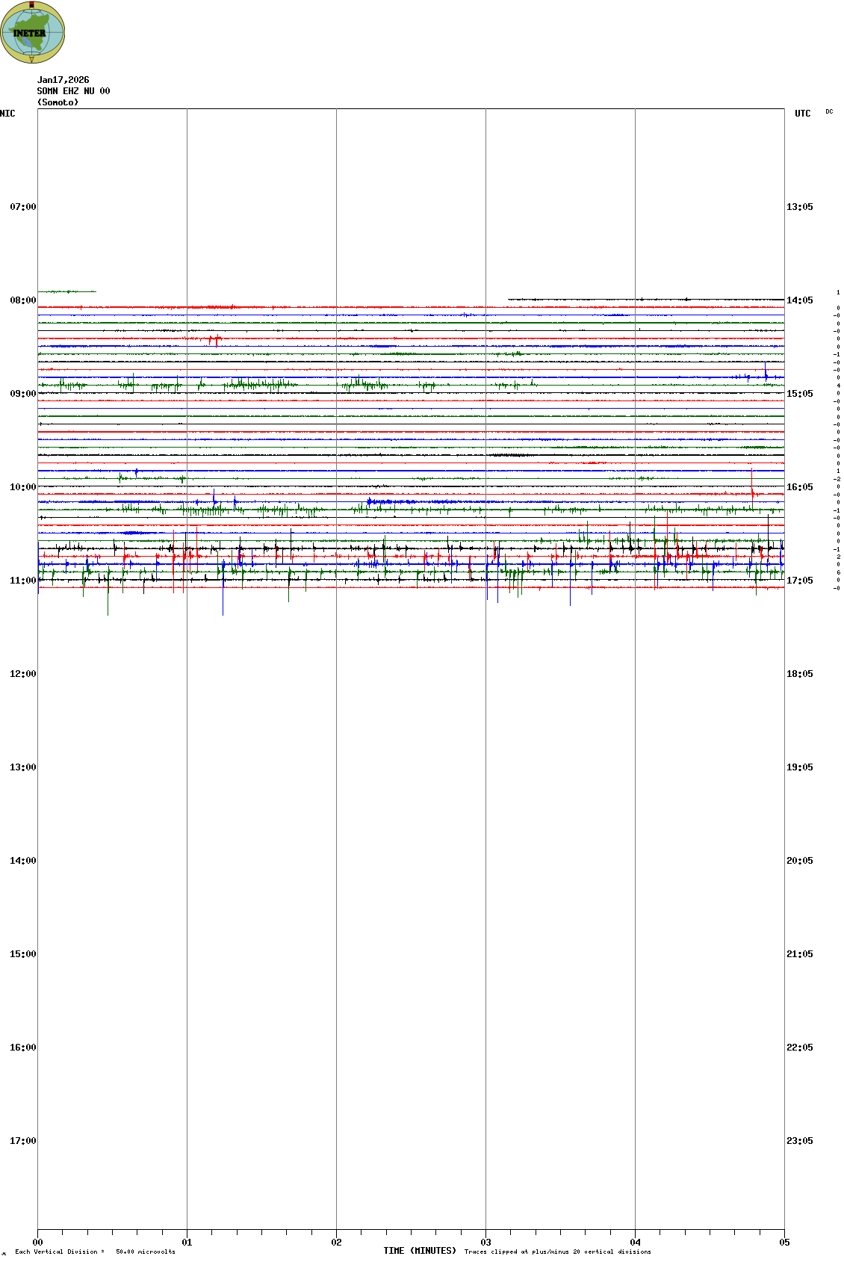Image resolution: width=844 pixels, height=1262 pixels.
Task: Select the SOMN EHZ NU 00 station label
Action: pos(73,91)
